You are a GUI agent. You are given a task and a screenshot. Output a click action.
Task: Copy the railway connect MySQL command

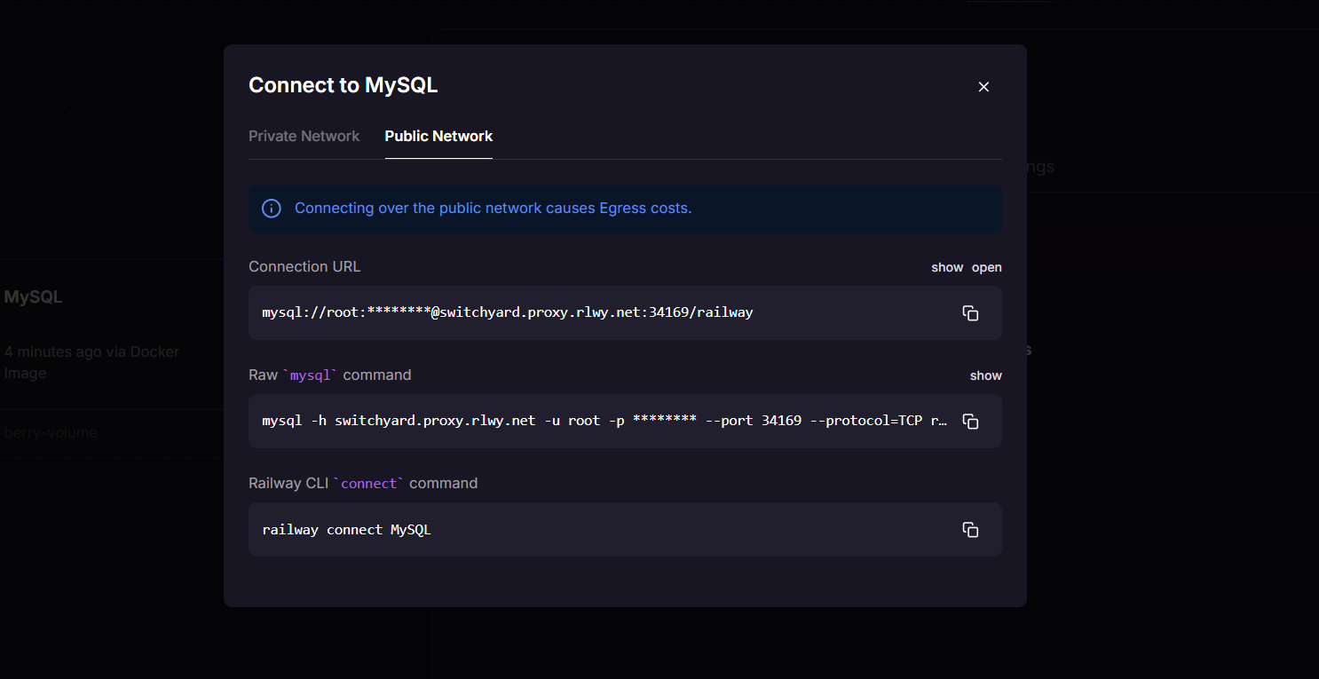970,529
